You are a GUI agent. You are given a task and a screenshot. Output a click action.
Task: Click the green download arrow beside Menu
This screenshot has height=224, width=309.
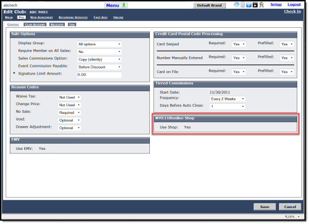click(124, 5)
